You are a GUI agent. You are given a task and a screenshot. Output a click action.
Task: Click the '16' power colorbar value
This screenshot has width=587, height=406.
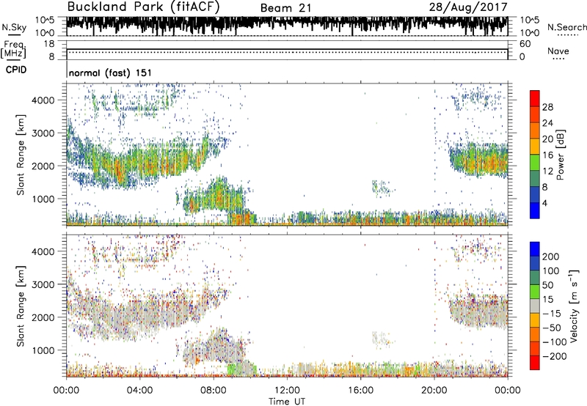[547, 155]
